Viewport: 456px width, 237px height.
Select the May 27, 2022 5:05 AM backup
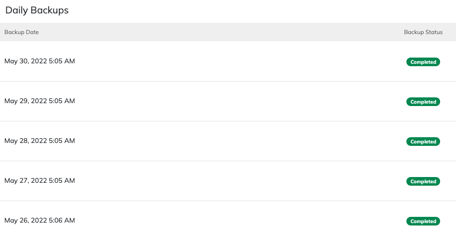tap(39, 180)
